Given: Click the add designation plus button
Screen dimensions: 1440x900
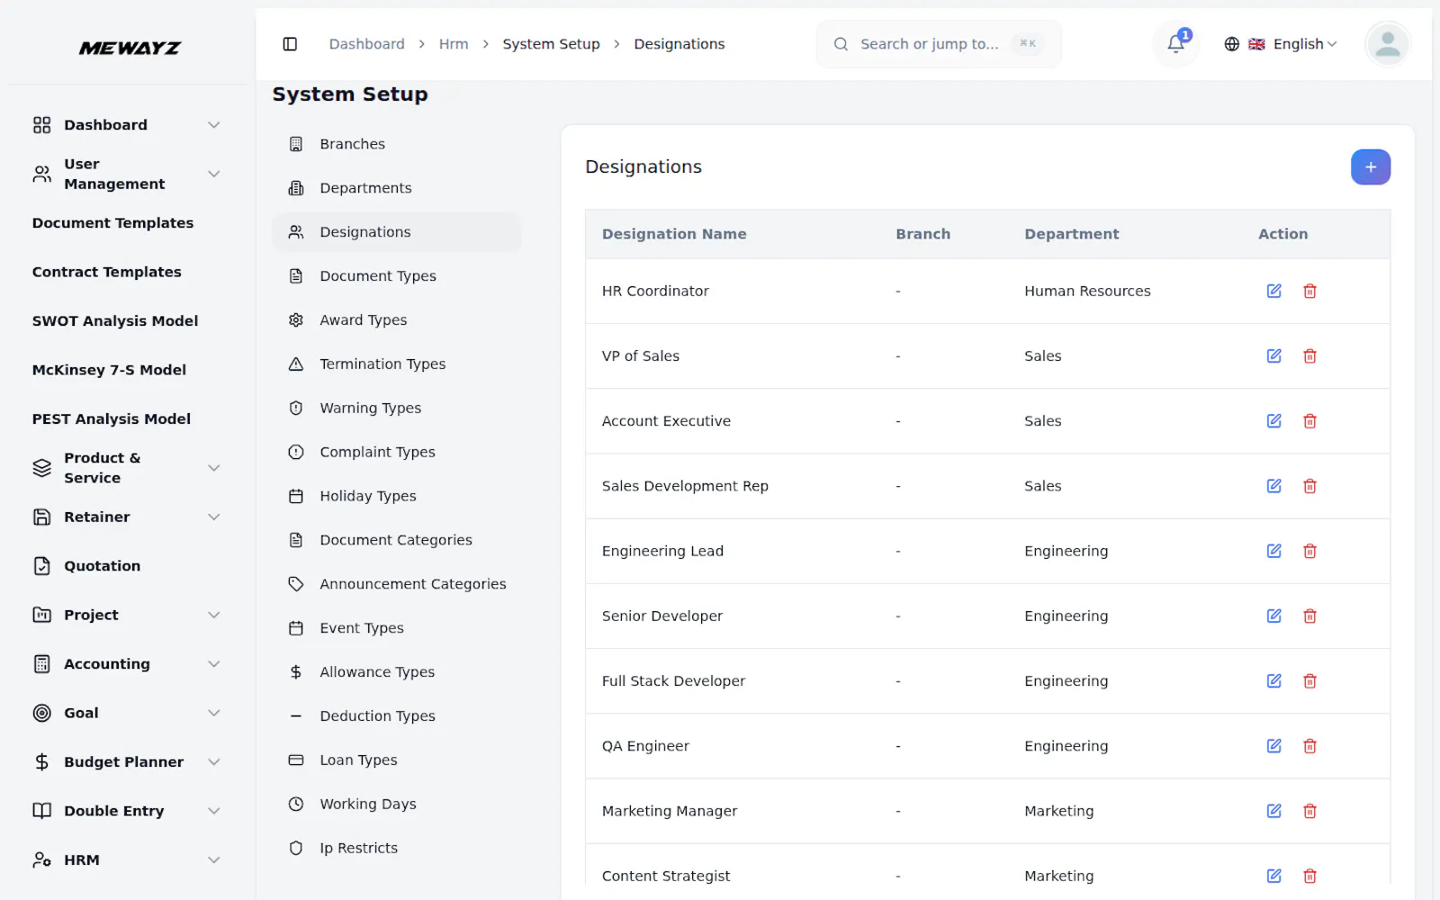Looking at the screenshot, I should pos(1370,167).
